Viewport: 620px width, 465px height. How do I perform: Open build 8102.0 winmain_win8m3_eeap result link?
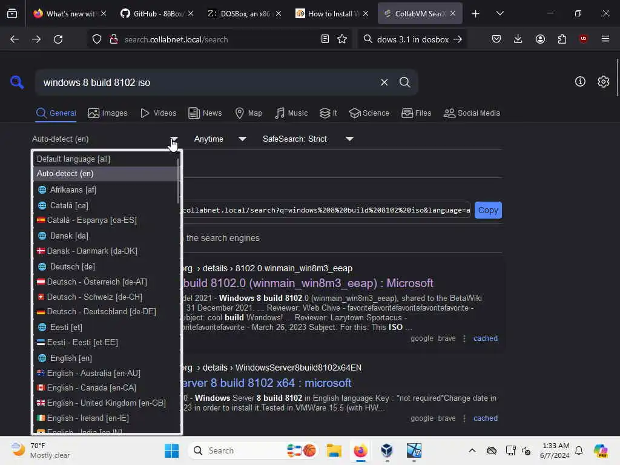pos(308,283)
